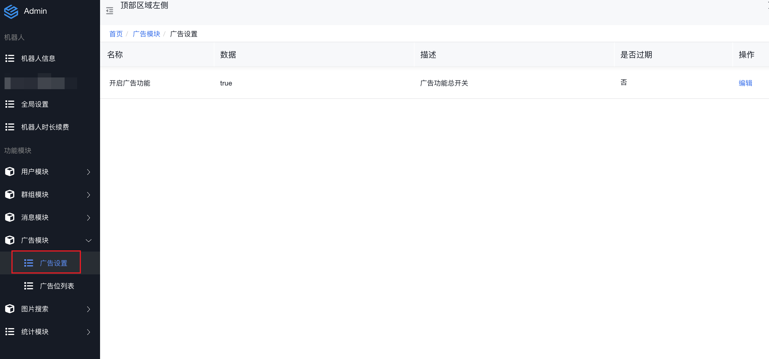
Task: Click the Admin logo icon
Action: tap(11, 11)
